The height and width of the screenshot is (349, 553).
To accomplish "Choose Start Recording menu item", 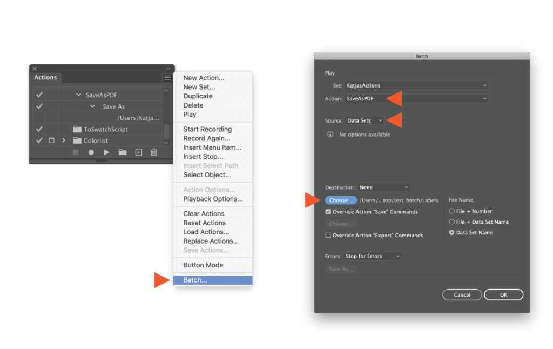I will click(x=207, y=129).
